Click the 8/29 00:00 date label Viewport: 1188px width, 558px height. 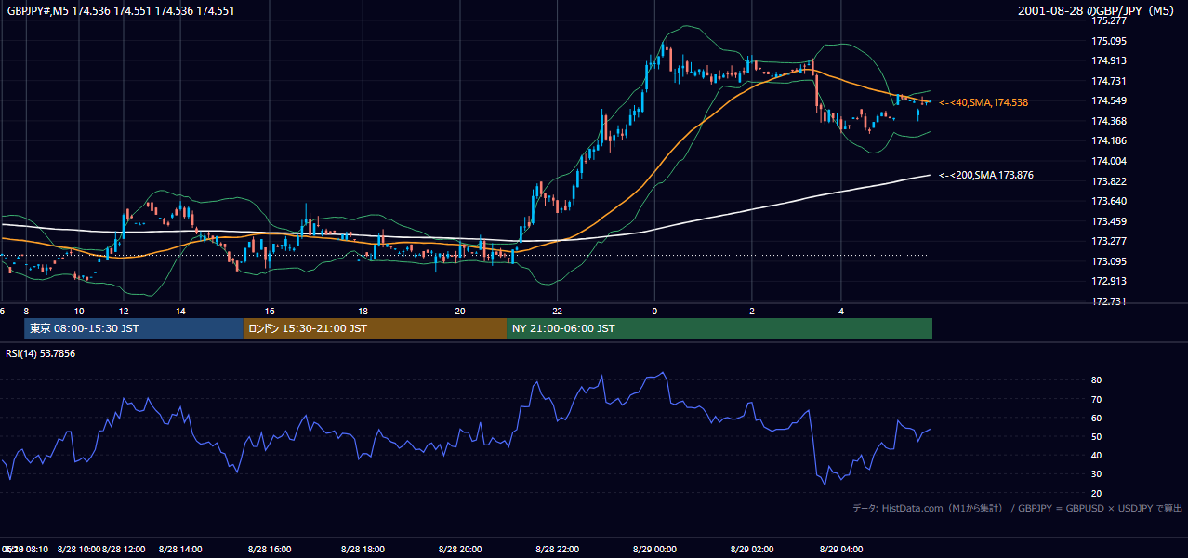(x=654, y=549)
